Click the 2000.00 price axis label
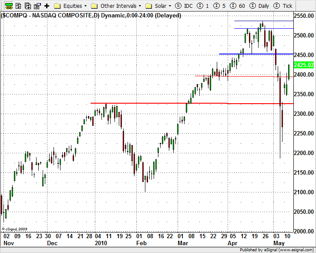This screenshot has height=253, width=316. (304, 231)
